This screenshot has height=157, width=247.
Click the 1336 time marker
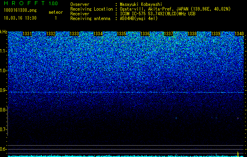[145, 34]
